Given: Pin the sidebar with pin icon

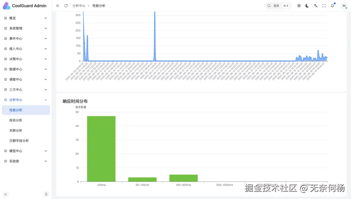Looking at the screenshot, I should click(x=46, y=194).
